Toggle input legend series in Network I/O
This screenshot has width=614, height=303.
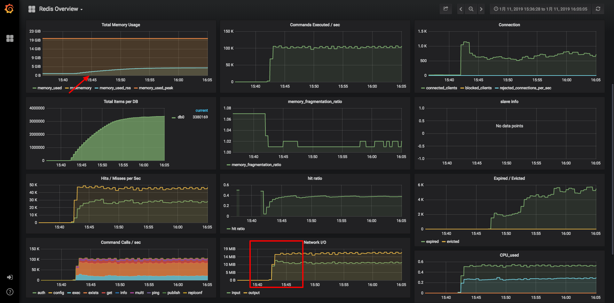coord(236,293)
